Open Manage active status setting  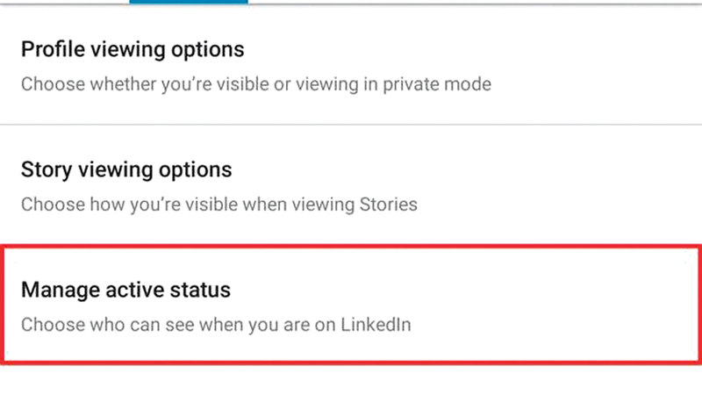(351, 305)
